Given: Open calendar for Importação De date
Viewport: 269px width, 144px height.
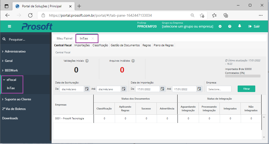Looking at the screenshot, I should pyautogui.click(x=162, y=89).
